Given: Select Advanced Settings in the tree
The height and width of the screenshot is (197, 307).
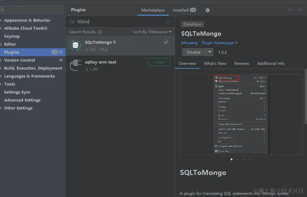Looking at the screenshot, I should [22, 100].
